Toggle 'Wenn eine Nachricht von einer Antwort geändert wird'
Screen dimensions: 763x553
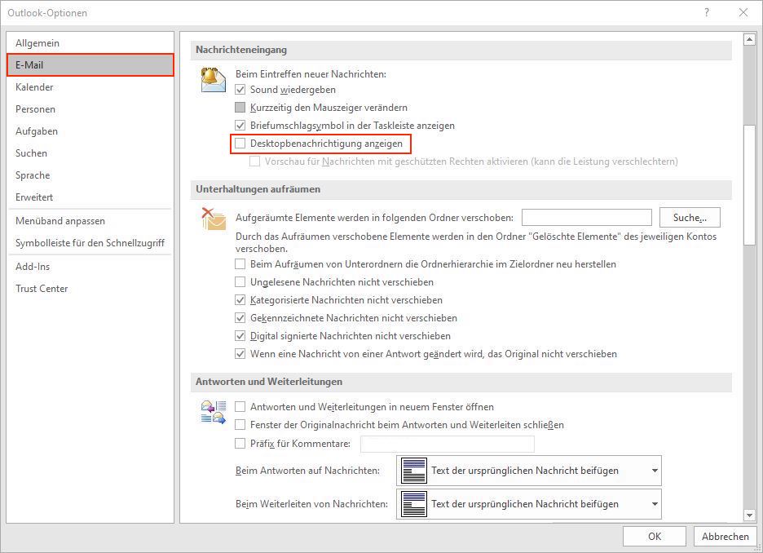tap(240, 354)
